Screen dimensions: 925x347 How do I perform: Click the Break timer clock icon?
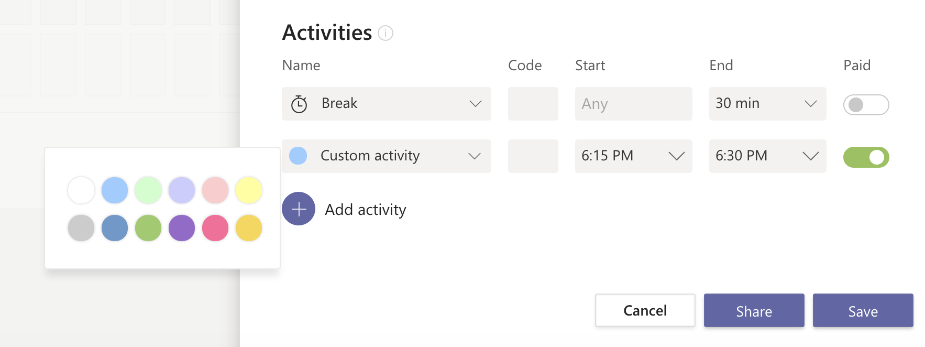[x=299, y=104]
